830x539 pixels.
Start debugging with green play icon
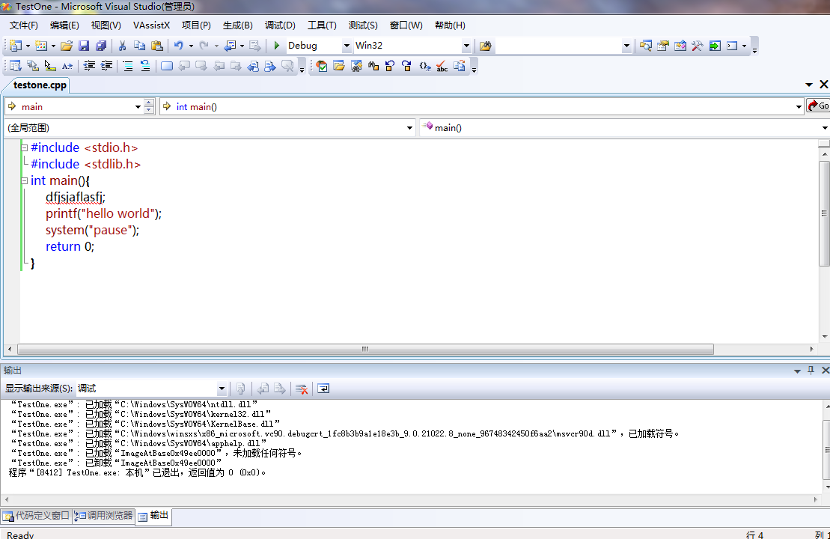coord(276,46)
